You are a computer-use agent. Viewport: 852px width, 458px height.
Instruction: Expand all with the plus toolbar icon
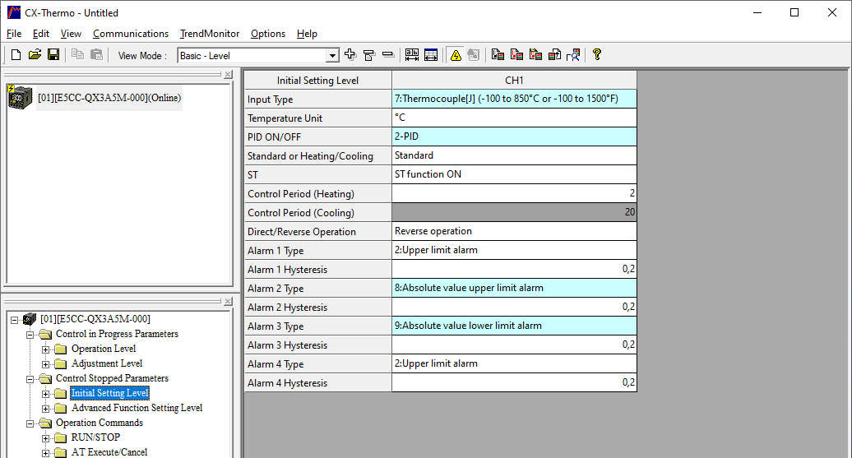click(350, 55)
